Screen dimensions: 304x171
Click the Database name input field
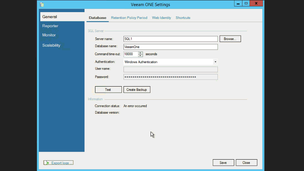171,47
